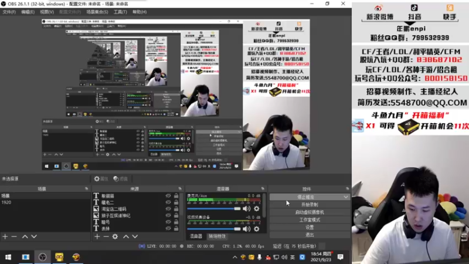Screen dimensions: 469x264
Task: Open the Windows Start menu
Action: coord(8,257)
